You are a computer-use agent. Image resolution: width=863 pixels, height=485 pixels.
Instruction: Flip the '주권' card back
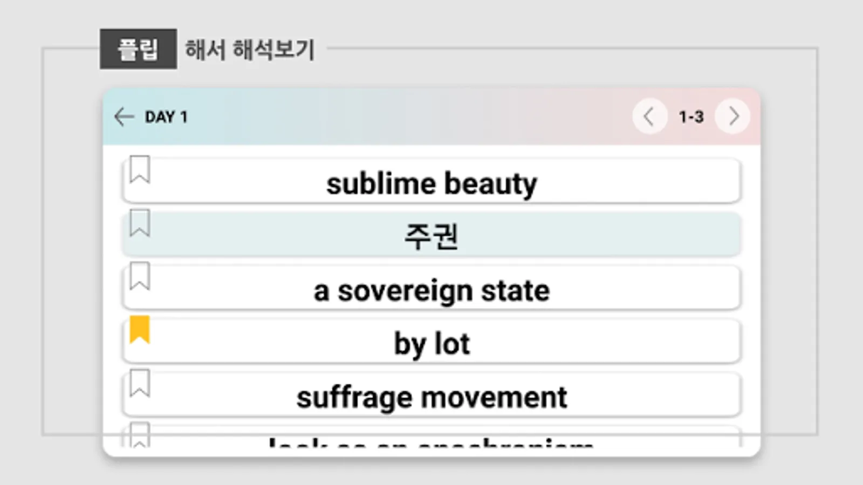coord(432,235)
